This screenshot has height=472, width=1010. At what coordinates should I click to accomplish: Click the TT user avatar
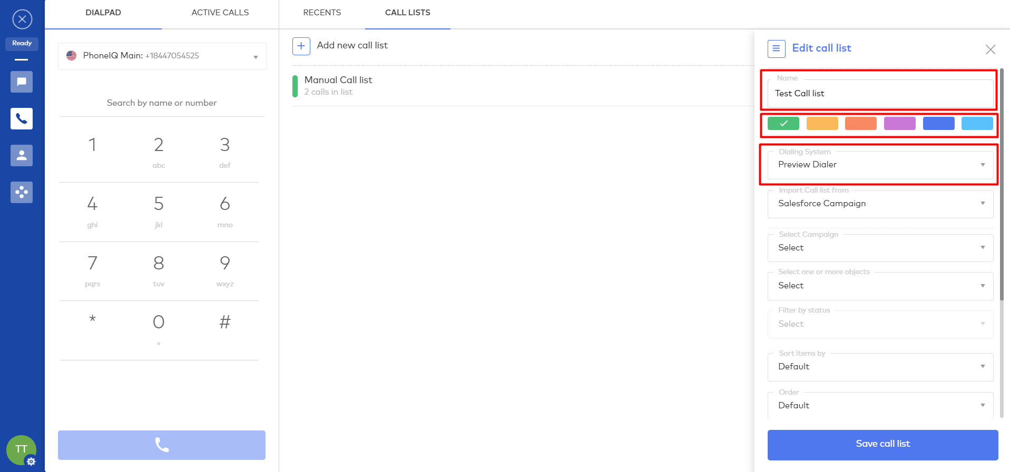coord(21,449)
